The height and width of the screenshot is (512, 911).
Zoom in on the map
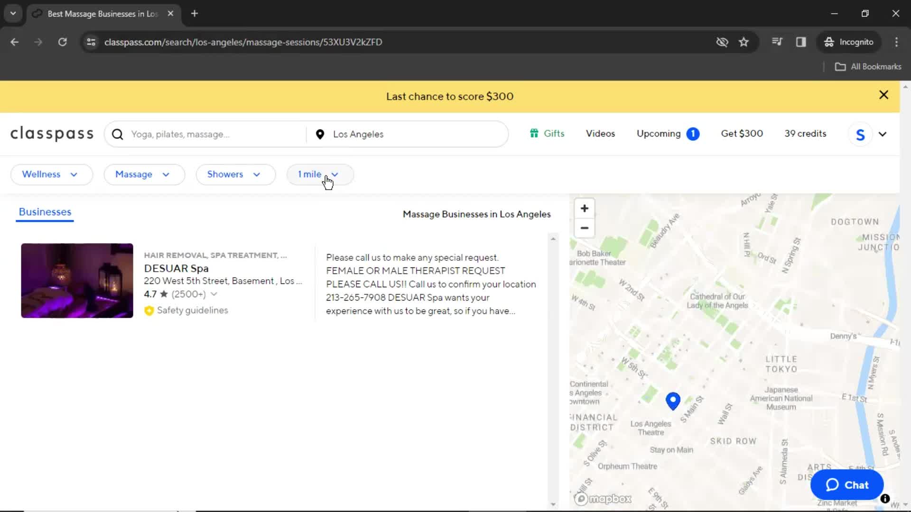(585, 209)
